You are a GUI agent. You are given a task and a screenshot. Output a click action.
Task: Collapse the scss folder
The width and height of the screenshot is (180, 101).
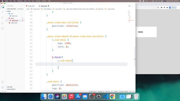15,18
